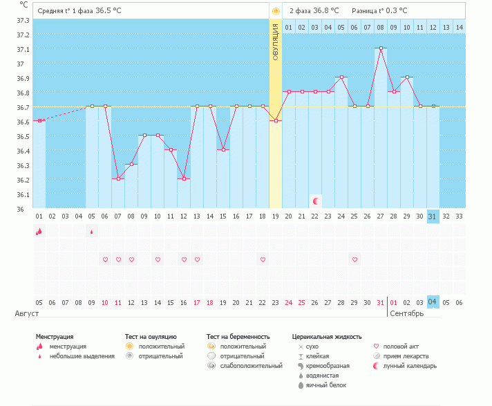Click the Сентябрь month label
The height and width of the screenshot is (406, 492).
point(406,313)
